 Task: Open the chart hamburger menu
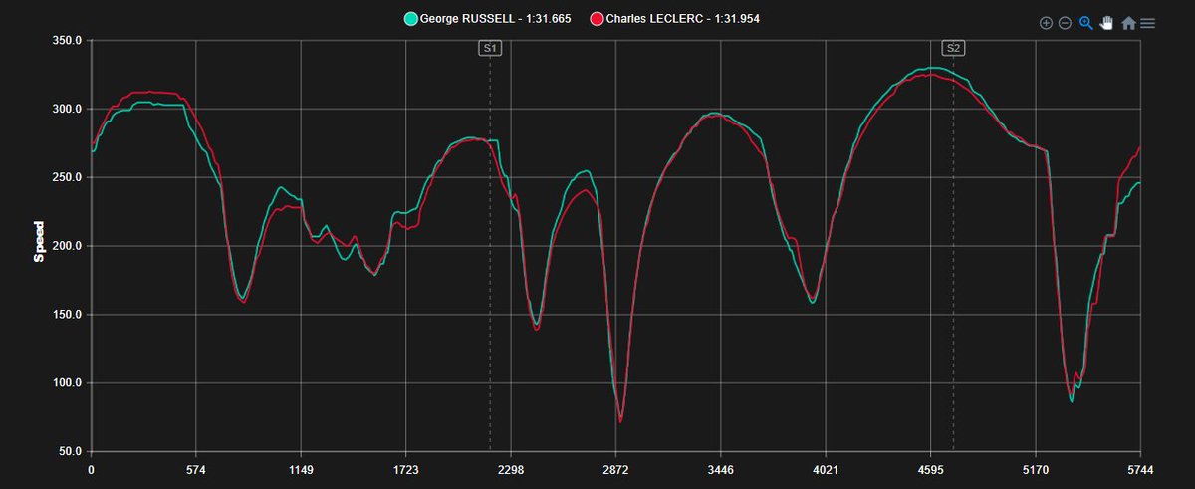point(1148,23)
